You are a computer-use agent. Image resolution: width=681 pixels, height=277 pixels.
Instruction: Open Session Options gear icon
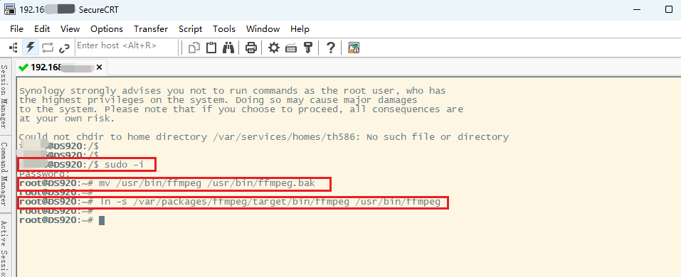click(274, 48)
